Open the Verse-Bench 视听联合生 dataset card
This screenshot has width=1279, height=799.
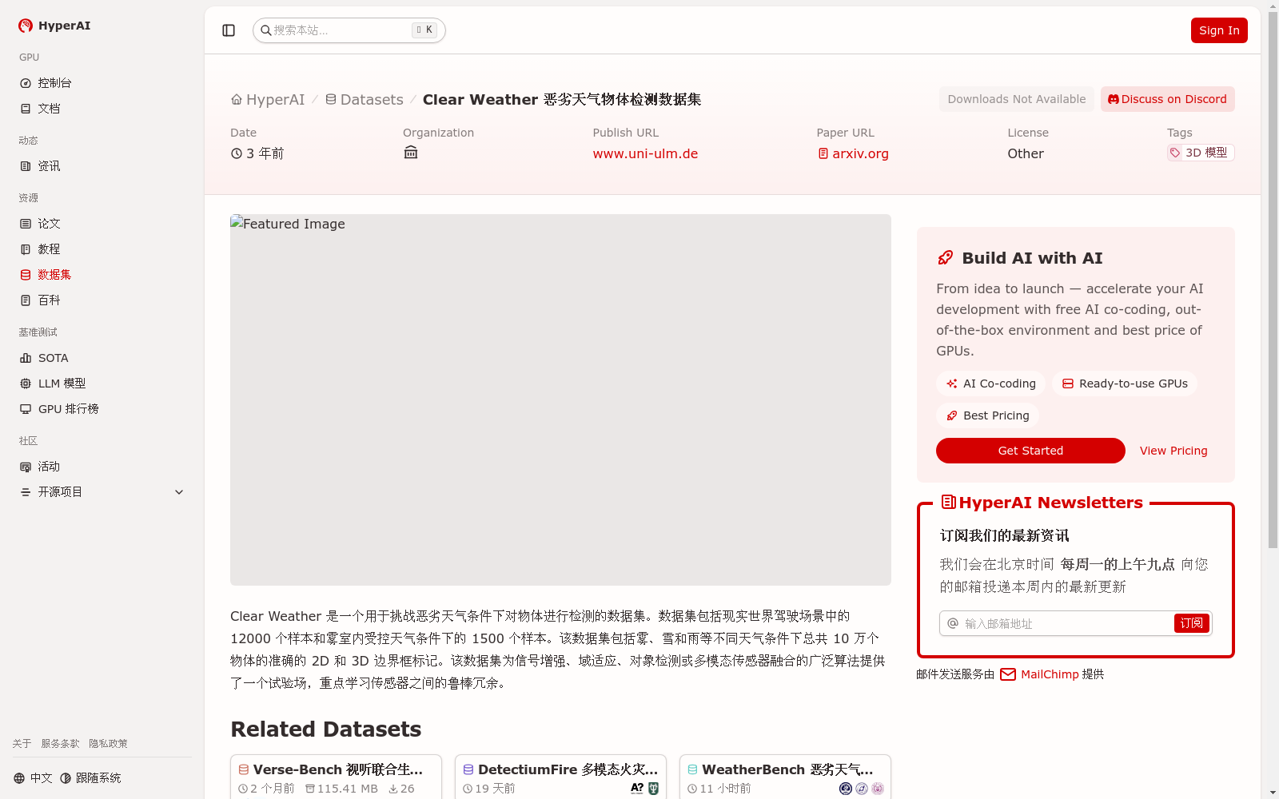point(336,777)
